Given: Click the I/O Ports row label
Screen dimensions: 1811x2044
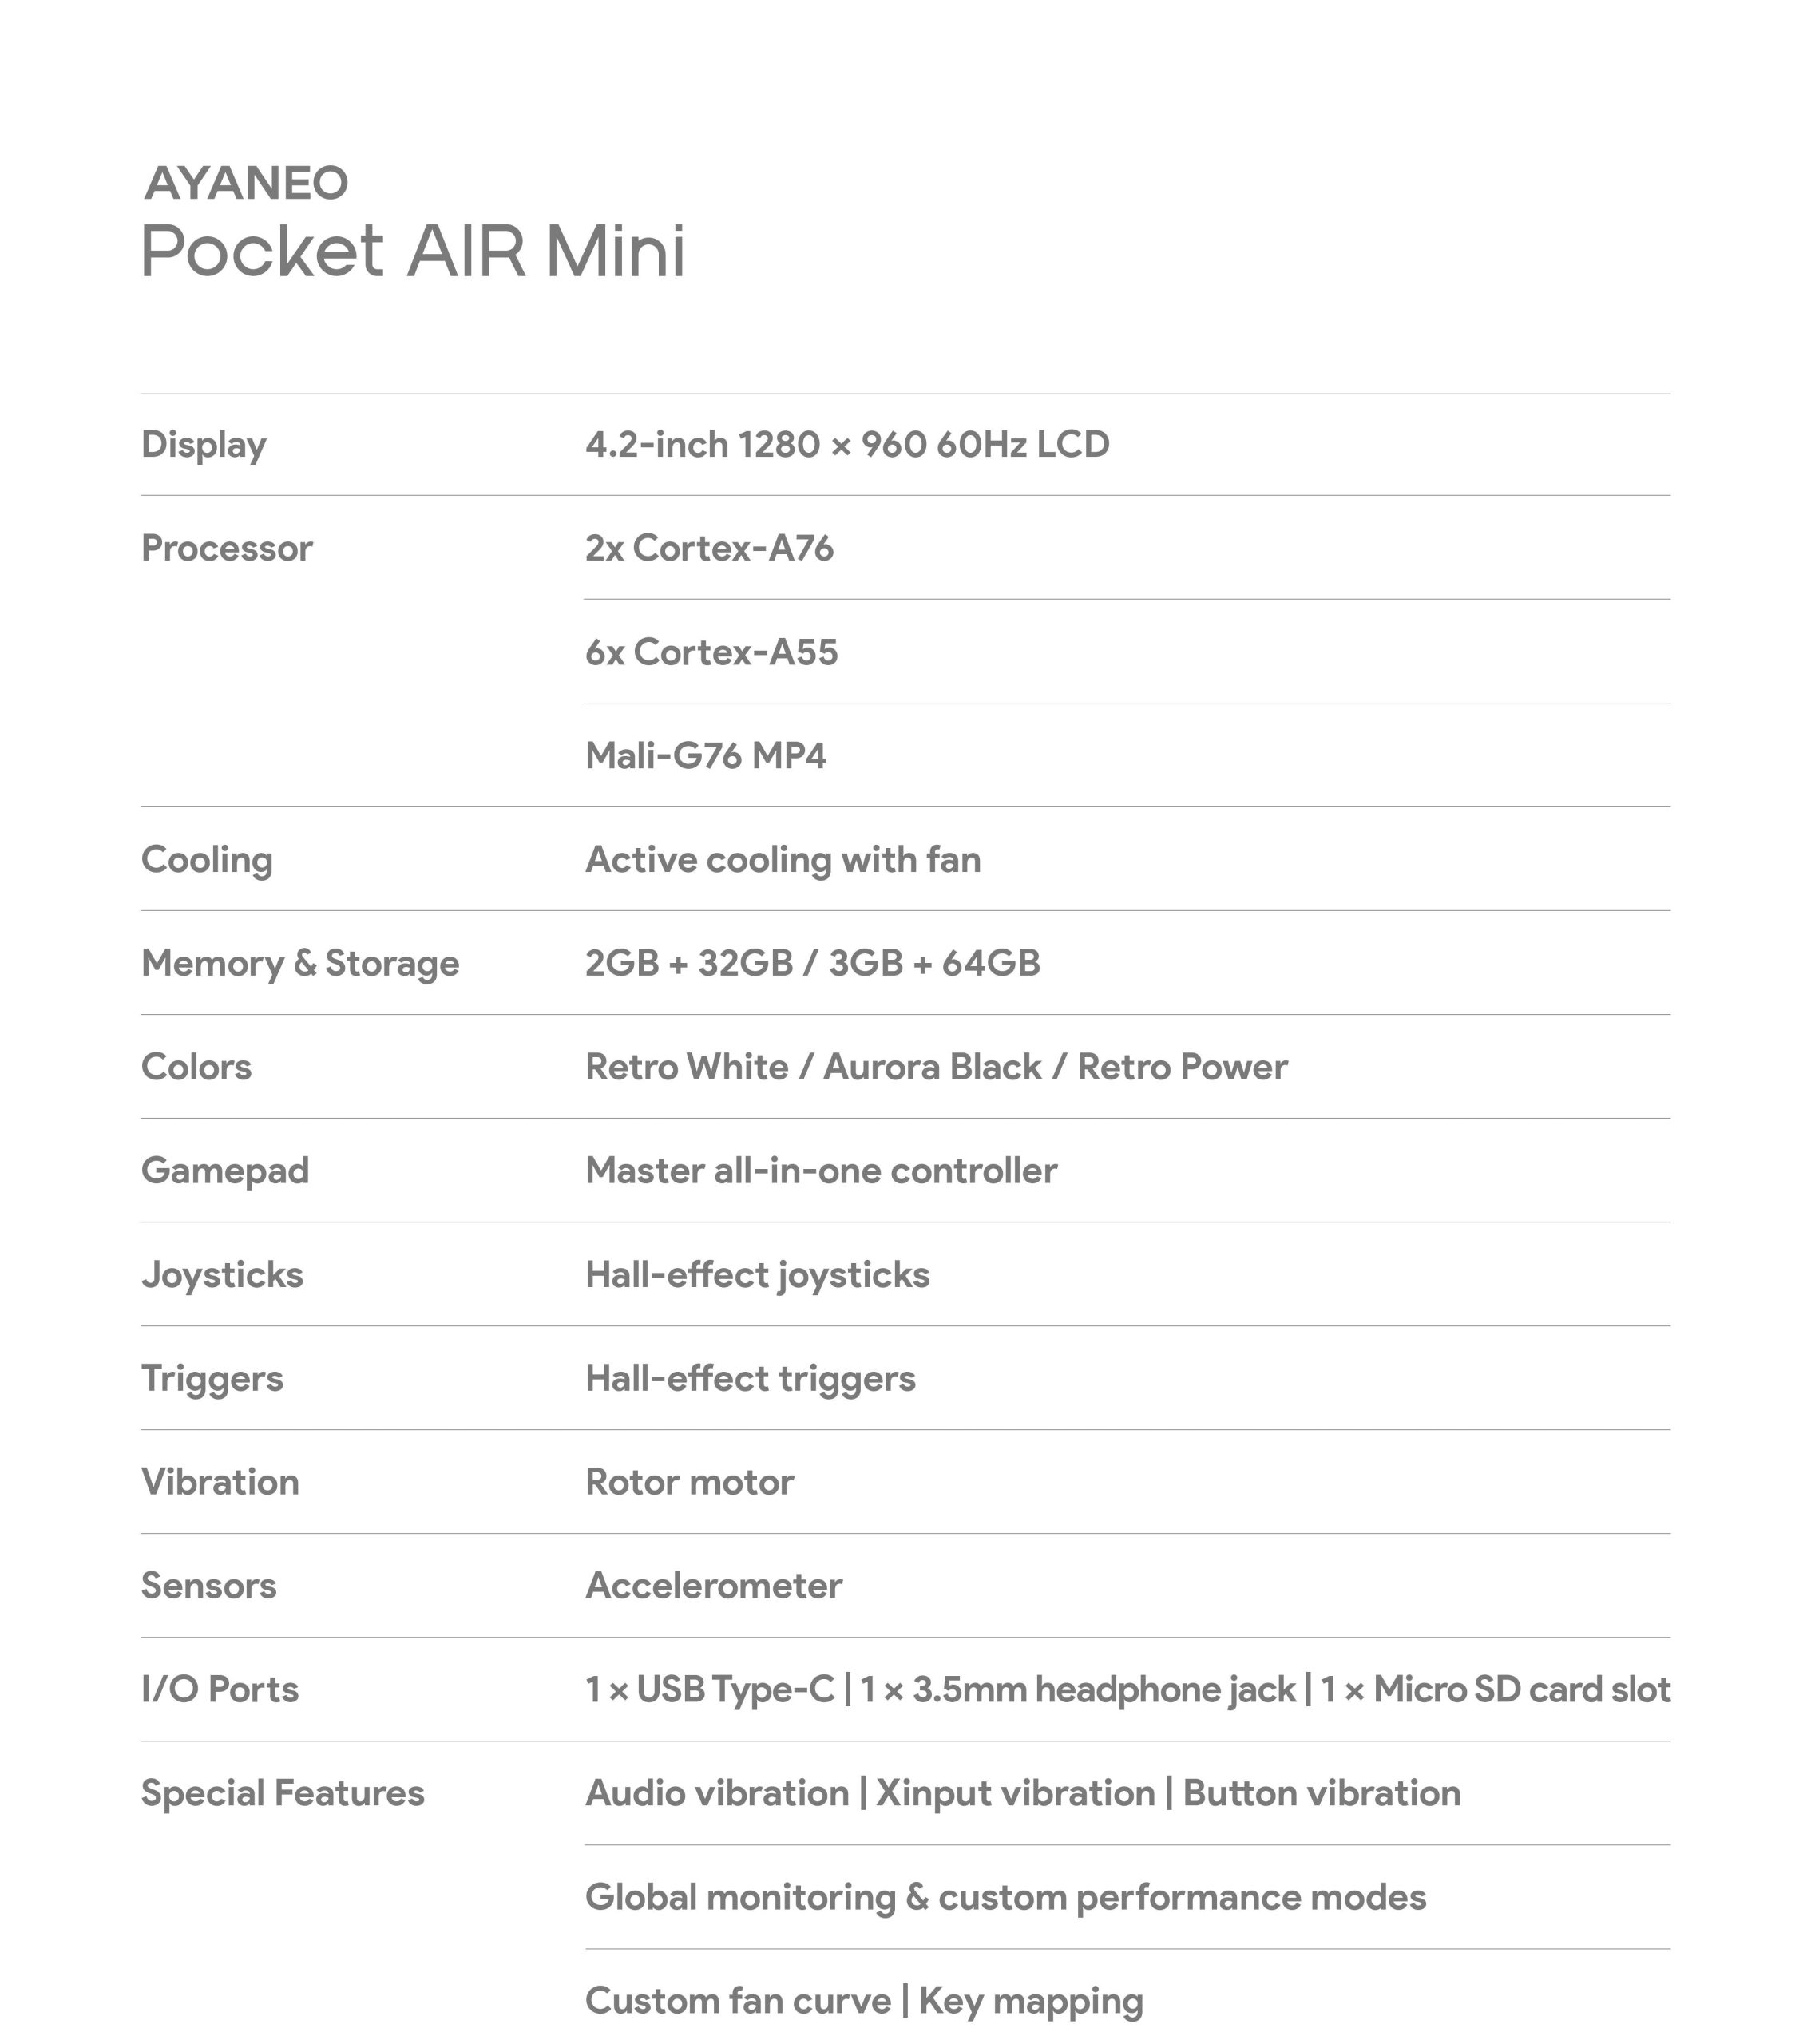Looking at the screenshot, I should pos(219,1690).
